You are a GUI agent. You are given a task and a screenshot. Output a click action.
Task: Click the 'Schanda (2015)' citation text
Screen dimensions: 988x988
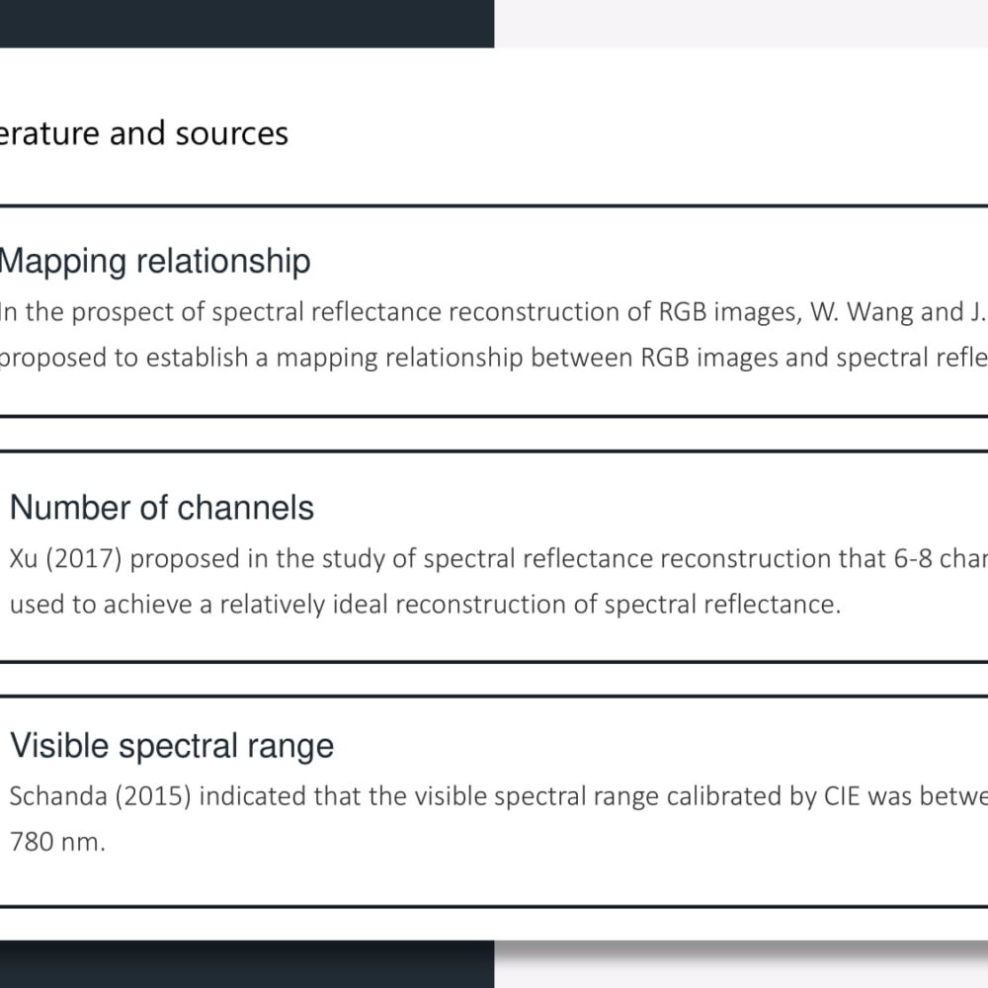point(100,796)
